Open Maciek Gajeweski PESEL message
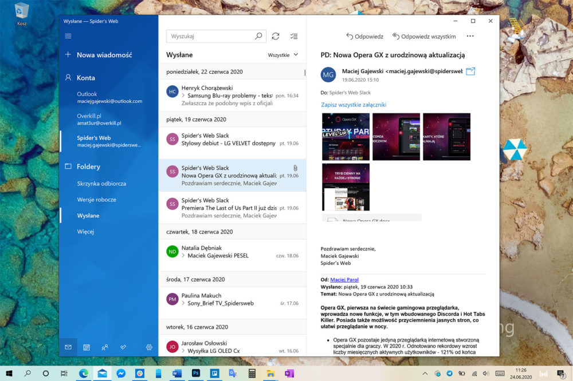This screenshot has width=573, height=381. (x=233, y=256)
